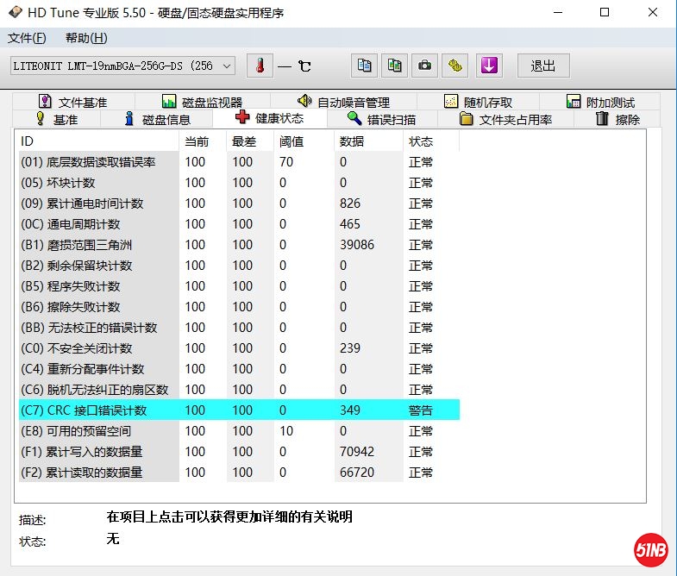Open the drive selection dropdown
Image resolution: width=677 pixels, height=576 pixels.
pos(227,66)
